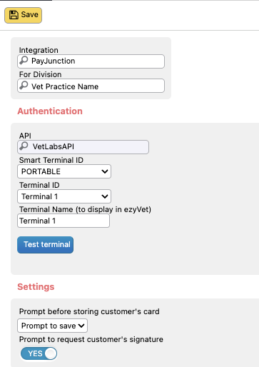Focus the API field showing VetLabsAPI

point(83,147)
